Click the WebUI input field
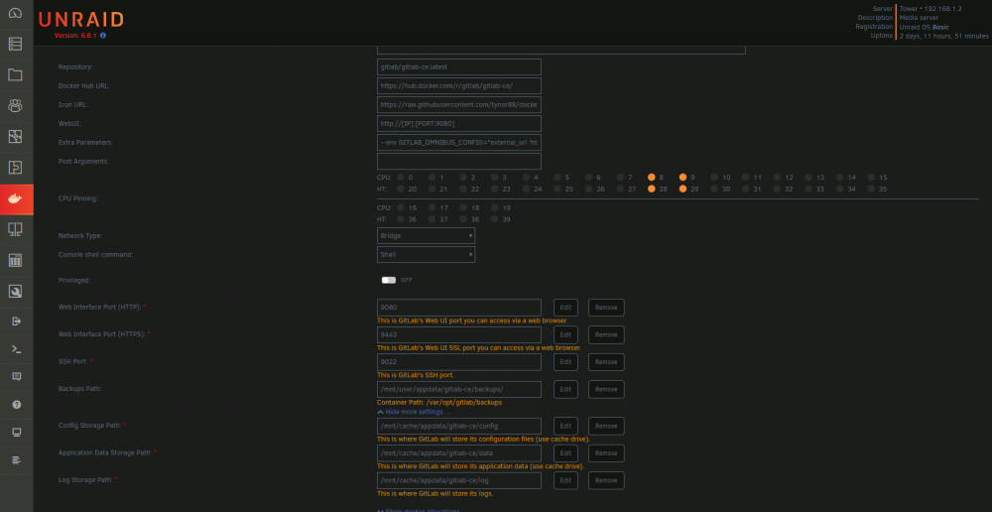Screen dimensions: 992x512 (x=459, y=123)
